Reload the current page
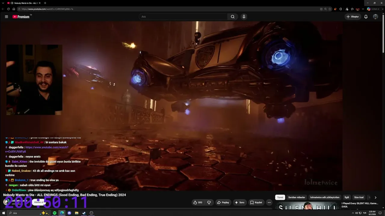 click(8, 9)
